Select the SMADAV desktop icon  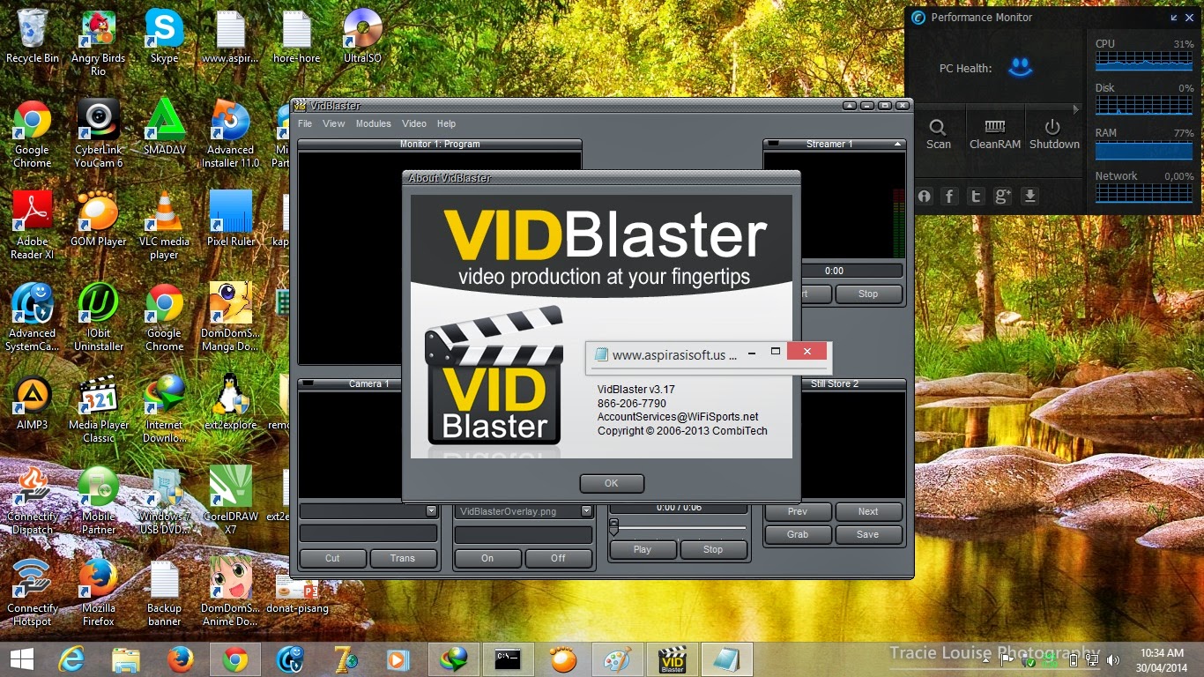pyautogui.click(x=164, y=127)
